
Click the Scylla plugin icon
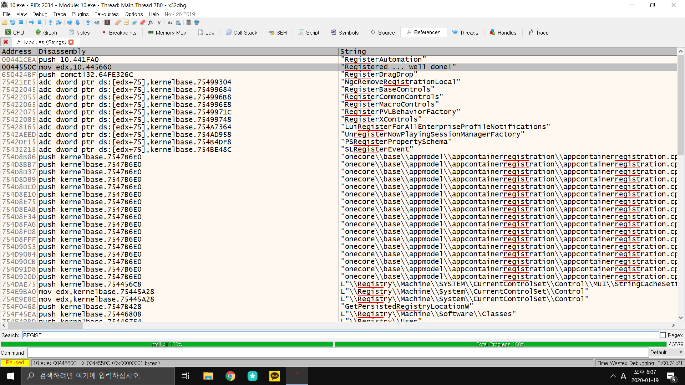[107, 22]
